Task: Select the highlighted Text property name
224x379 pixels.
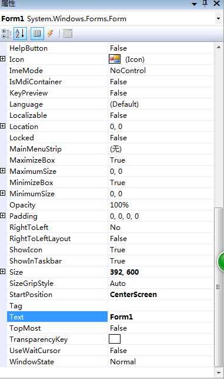Action: (x=16, y=317)
